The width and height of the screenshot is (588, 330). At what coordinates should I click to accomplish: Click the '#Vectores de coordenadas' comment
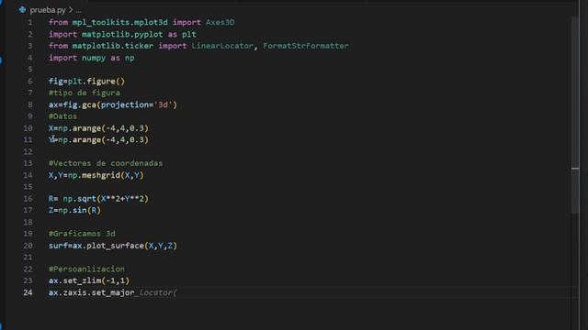click(x=106, y=163)
